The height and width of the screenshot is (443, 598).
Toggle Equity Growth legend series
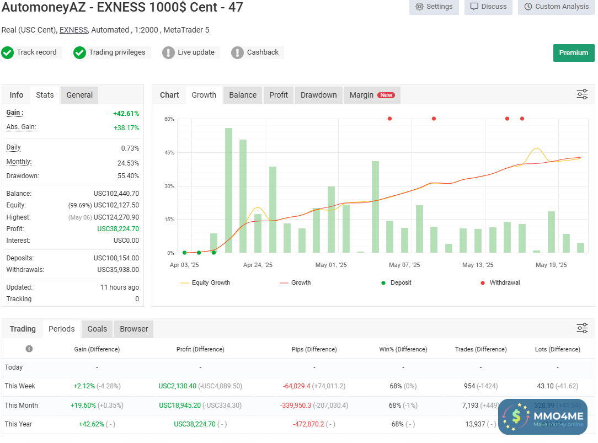coord(205,282)
